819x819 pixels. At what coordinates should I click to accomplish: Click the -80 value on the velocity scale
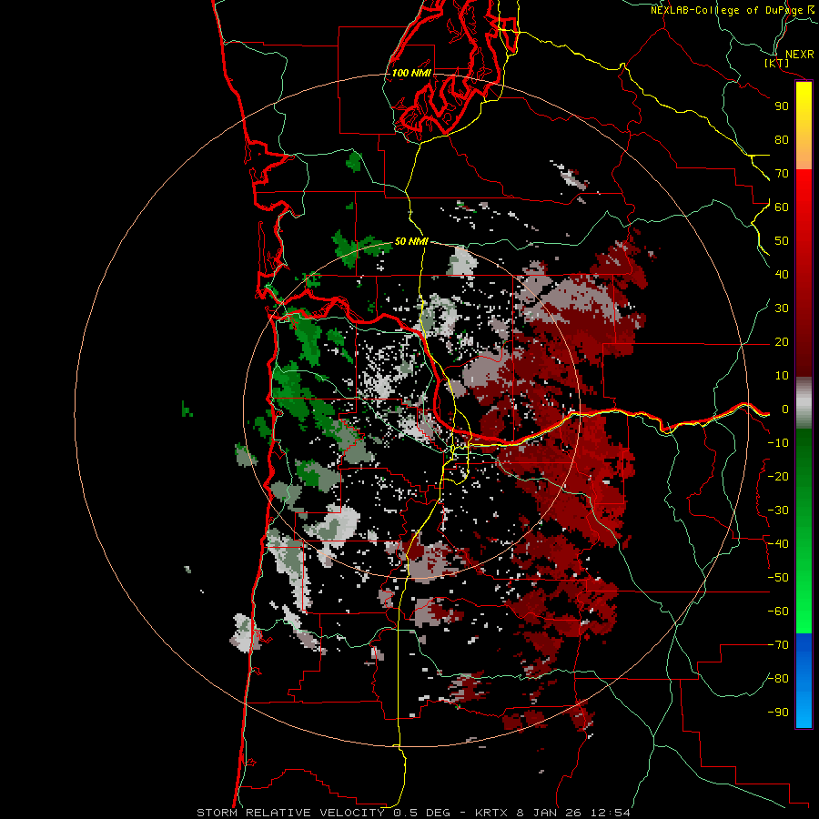[x=778, y=679]
